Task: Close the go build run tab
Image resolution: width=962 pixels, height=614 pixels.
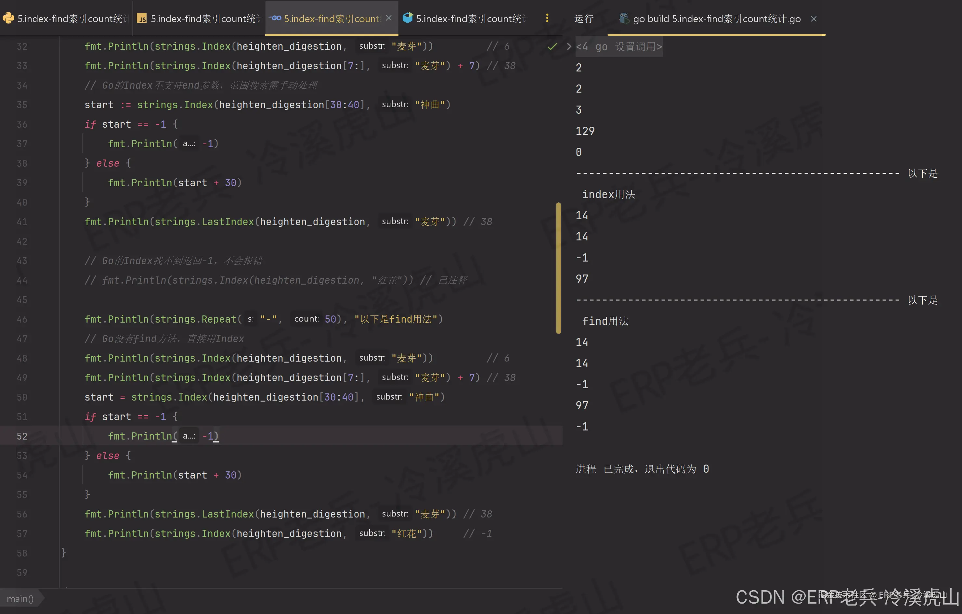Action: pyautogui.click(x=813, y=19)
